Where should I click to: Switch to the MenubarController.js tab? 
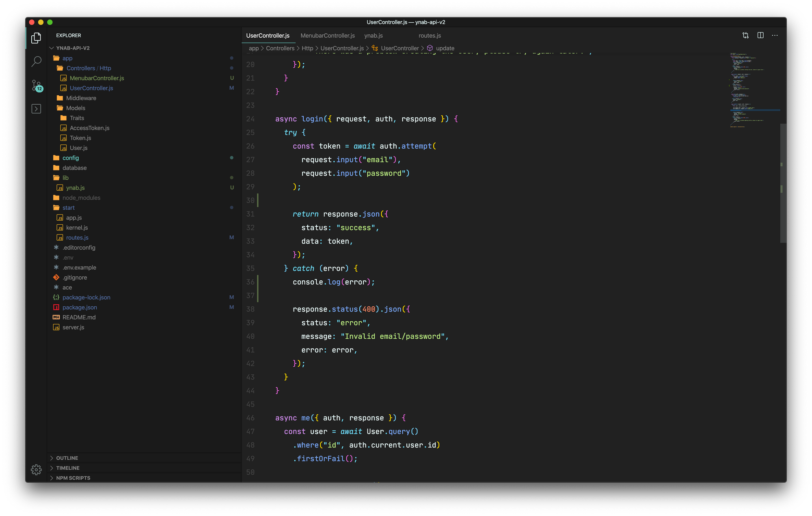pyautogui.click(x=328, y=36)
